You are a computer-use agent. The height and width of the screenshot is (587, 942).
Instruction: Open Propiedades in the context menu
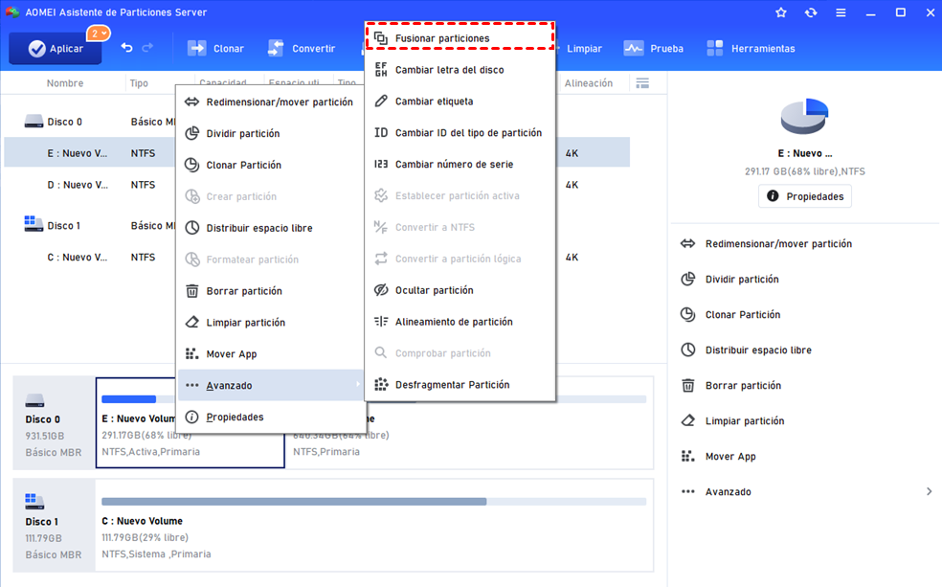(270, 417)
